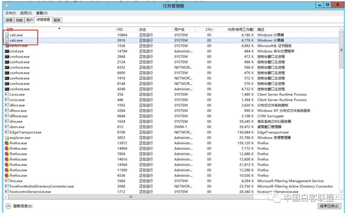Click the dllhost.exe process icon
This screenshot has width=345, height=213.
(x=7, y=116)
